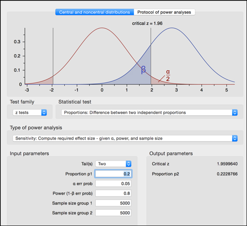Select Central and noncentral distributions tab
The height and width of the screenshot is (226, 247).
point(95,12)
